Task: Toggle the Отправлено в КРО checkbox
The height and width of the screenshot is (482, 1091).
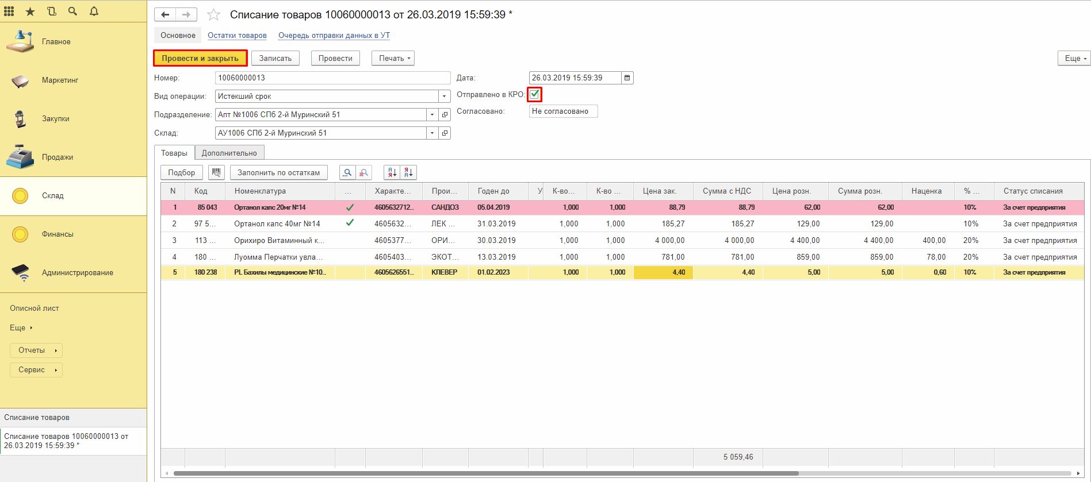Action: [x=534, y=94]
